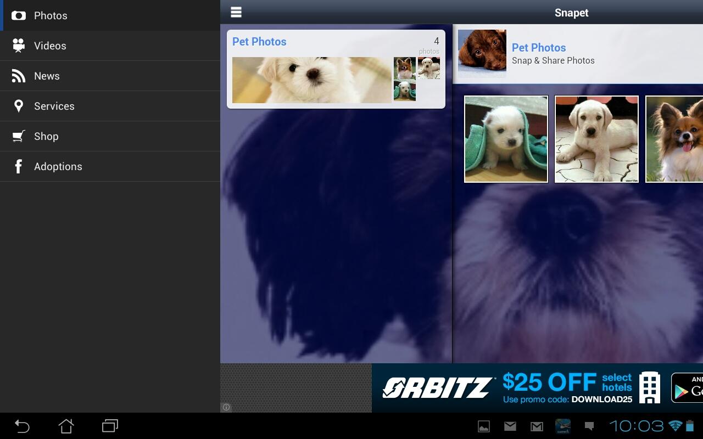Image resolution: width=703 pixels, height=439 pixels.
Task: Open Adoptions from the side menu
Action: click(110, 166)
